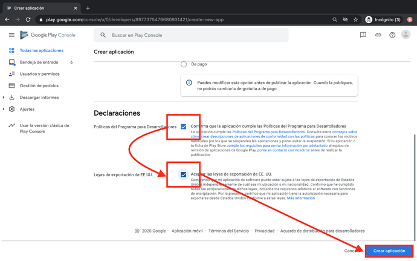
Task: Toggle the US export laws checkbox
Action: click(184, 174)
